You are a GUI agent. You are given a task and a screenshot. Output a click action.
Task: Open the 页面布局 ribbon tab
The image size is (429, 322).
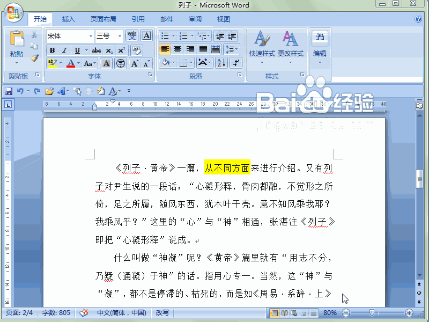103,18
